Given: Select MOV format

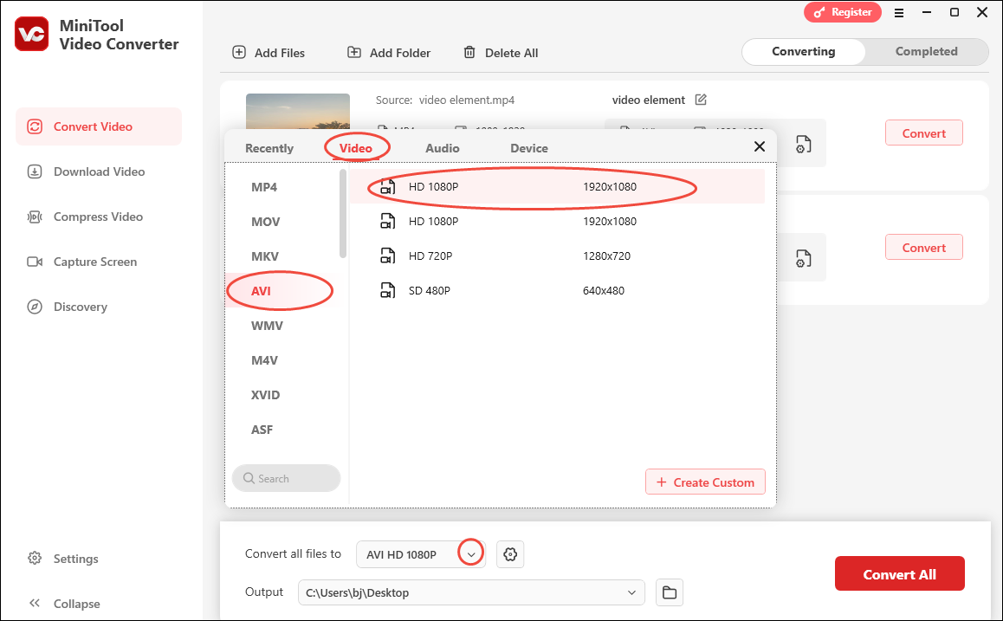Looking at the screenshot, I should (x=265, y=221).
